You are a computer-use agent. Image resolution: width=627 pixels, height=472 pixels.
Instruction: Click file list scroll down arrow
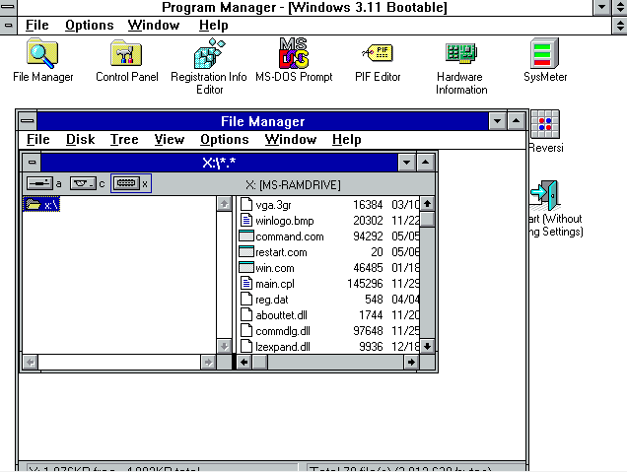[x=427, y=346]
